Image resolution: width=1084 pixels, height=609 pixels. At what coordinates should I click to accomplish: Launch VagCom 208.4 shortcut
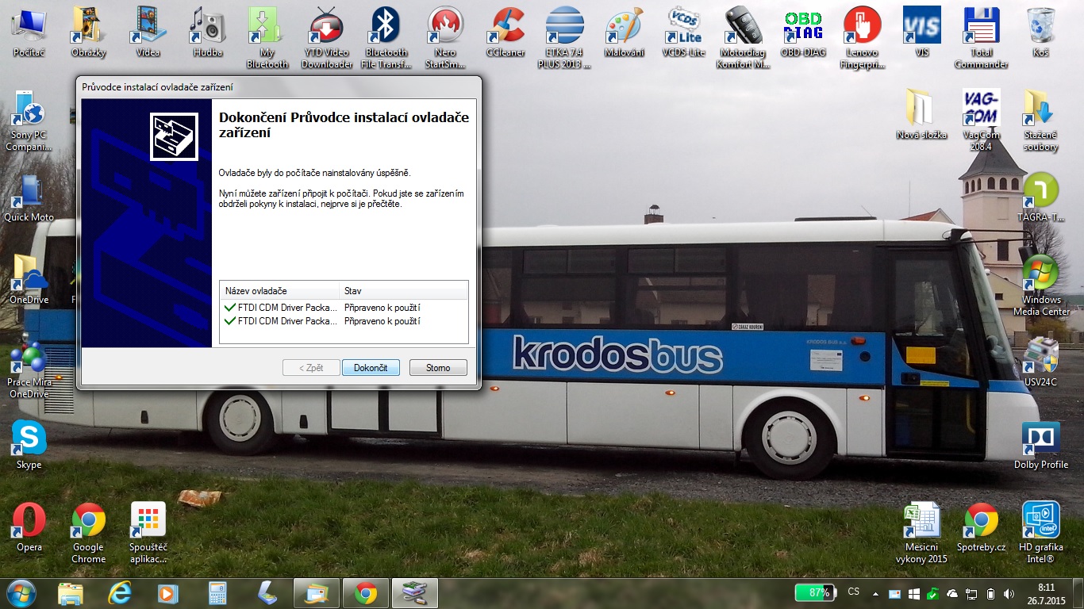(x=981, y=121)
